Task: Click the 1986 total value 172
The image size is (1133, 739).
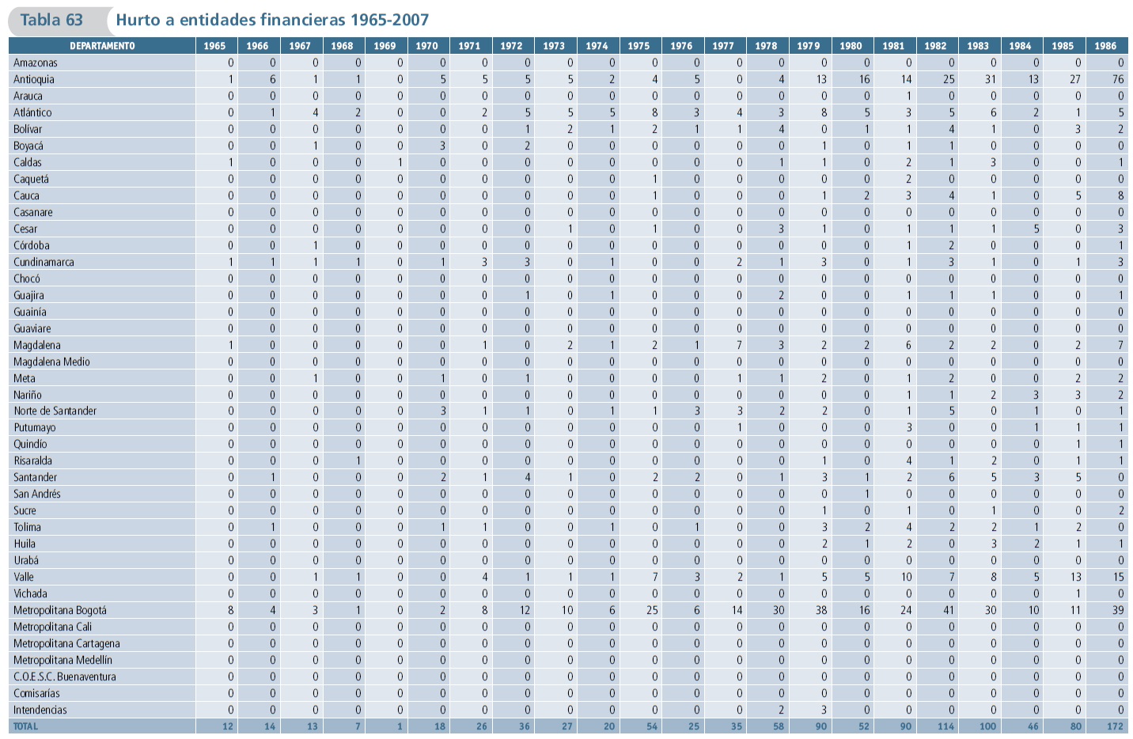Action: 1115,726
